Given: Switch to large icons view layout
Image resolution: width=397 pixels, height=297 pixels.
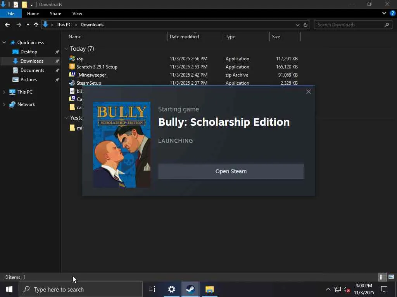Looking at the screenshot, I should point(391,277).
